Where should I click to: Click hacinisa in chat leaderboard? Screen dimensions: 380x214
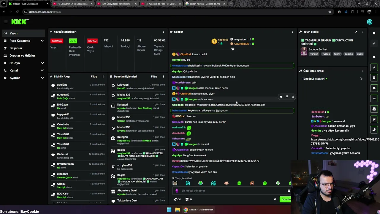(x=223, y=40)
